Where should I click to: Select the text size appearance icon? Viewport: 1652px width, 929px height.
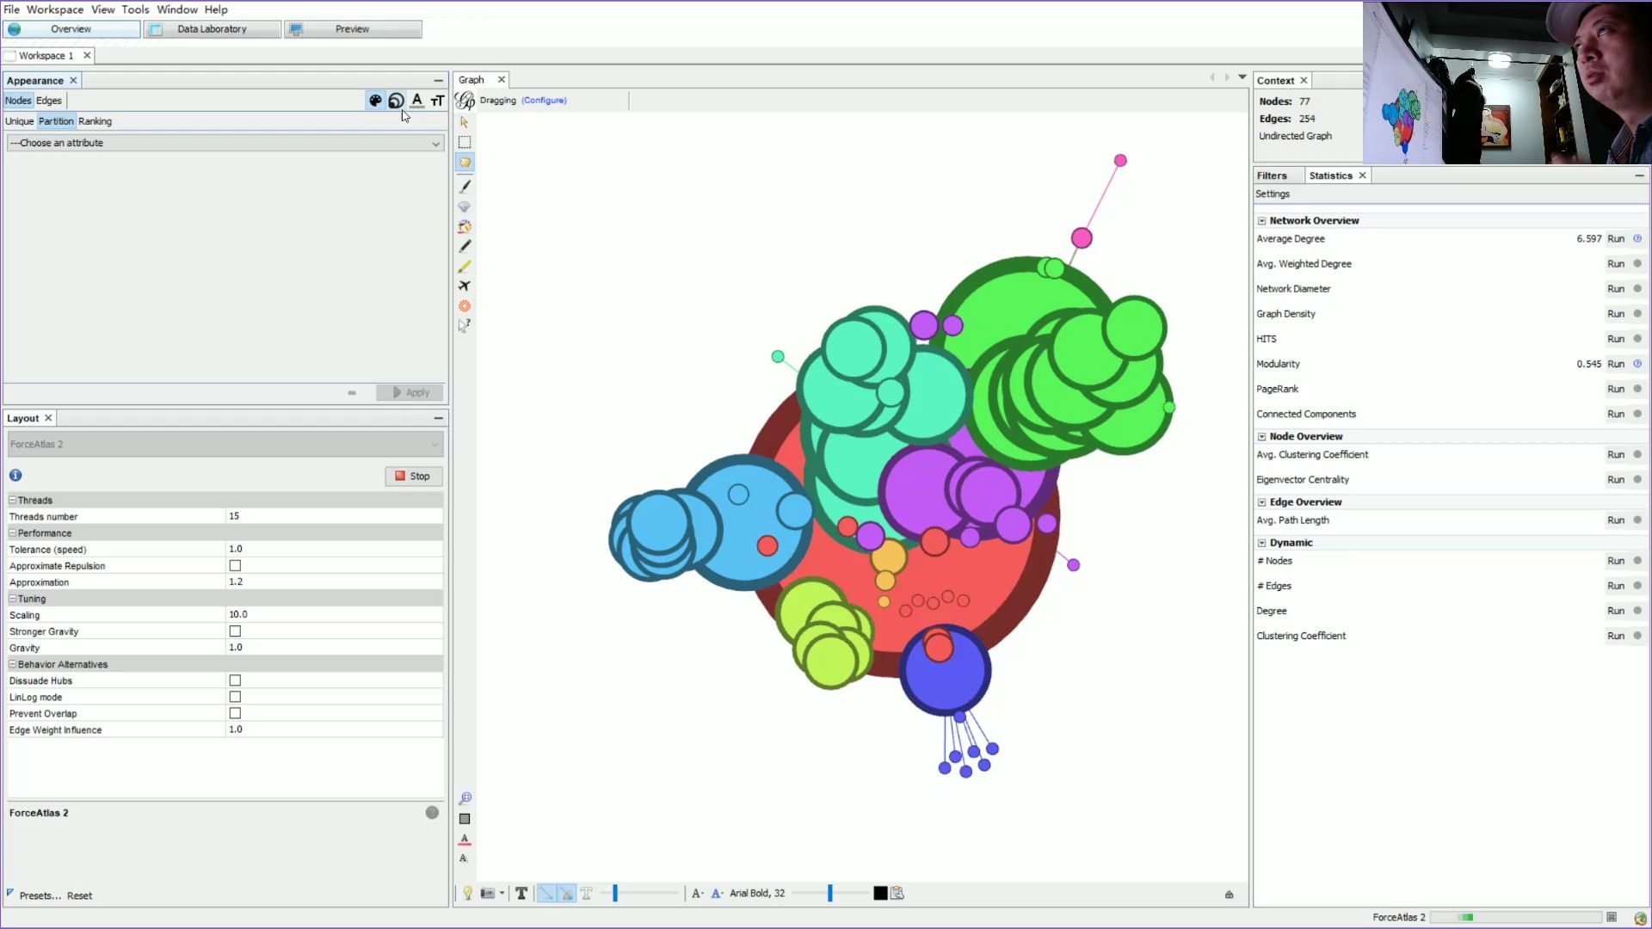438,100
